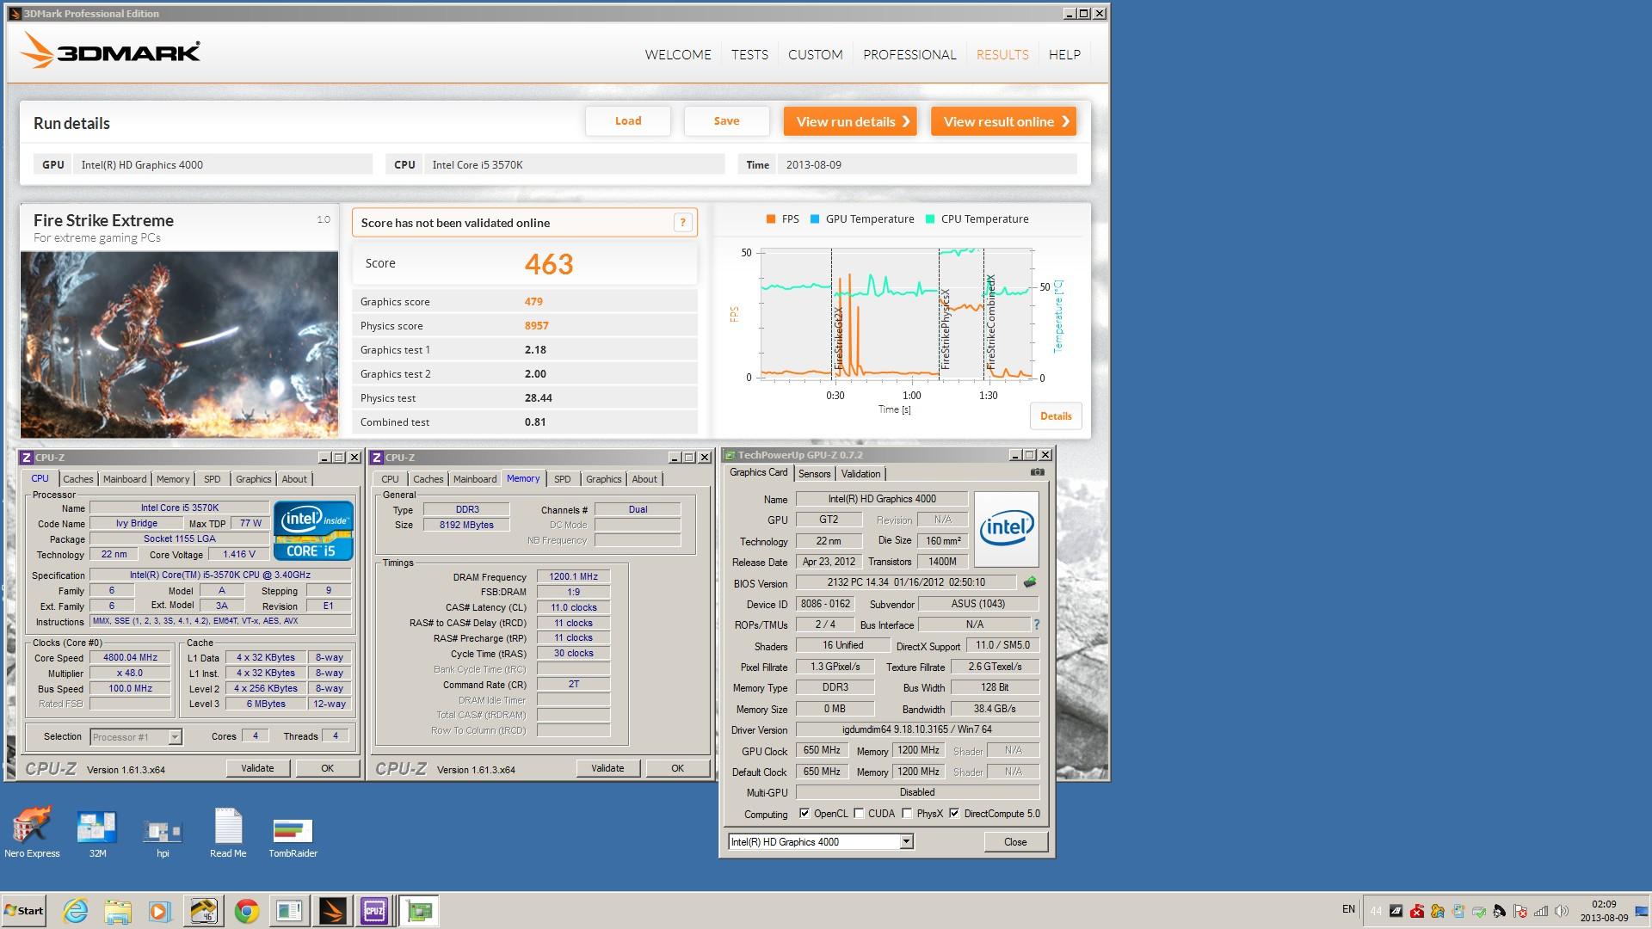Screen dimensions: 1652x929
Task: Click View result online button
Action: pos(1003,121)
